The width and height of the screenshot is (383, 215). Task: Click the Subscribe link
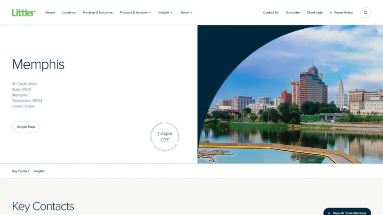click(x=293, y=12)
